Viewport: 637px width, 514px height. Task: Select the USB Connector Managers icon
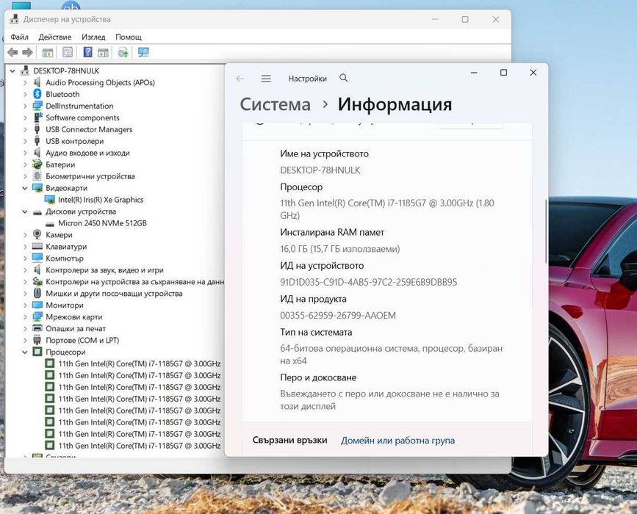click(37, 129)
